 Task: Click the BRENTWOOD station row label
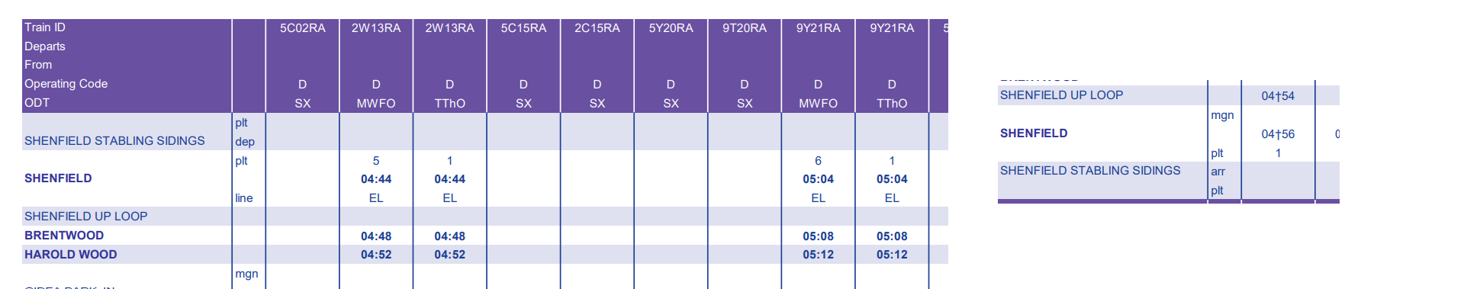(64, 236)
